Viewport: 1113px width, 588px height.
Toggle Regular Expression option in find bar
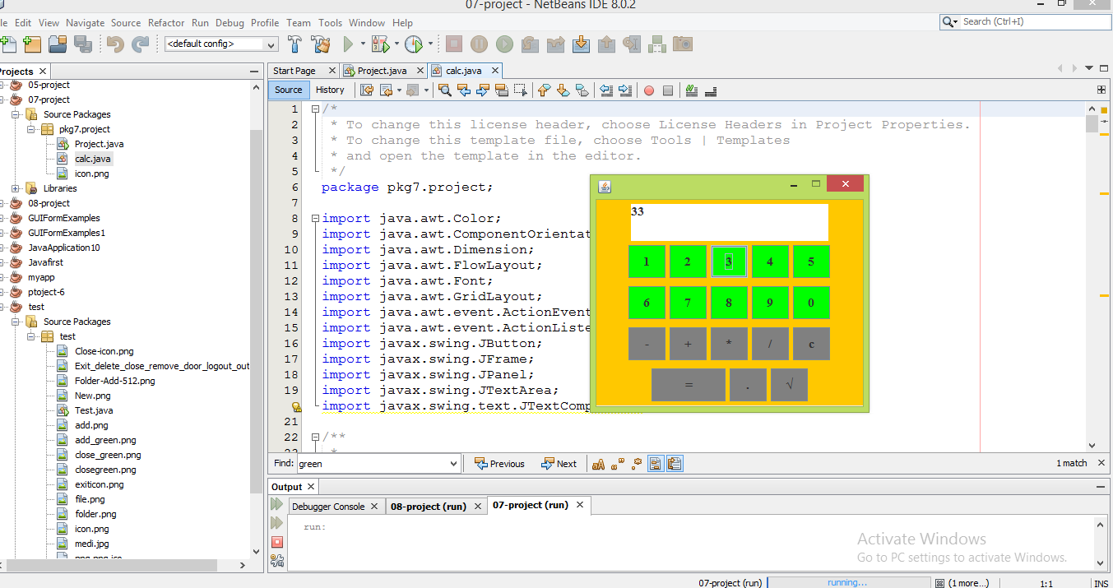click(637, 464)
